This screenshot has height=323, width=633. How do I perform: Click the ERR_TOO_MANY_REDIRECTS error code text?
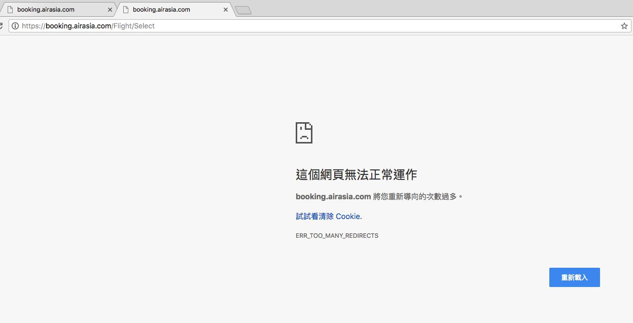click(x=337, y=236)
